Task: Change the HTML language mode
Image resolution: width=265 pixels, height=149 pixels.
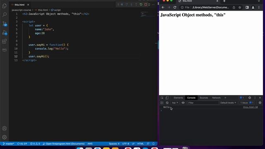Action: [140, 144]
